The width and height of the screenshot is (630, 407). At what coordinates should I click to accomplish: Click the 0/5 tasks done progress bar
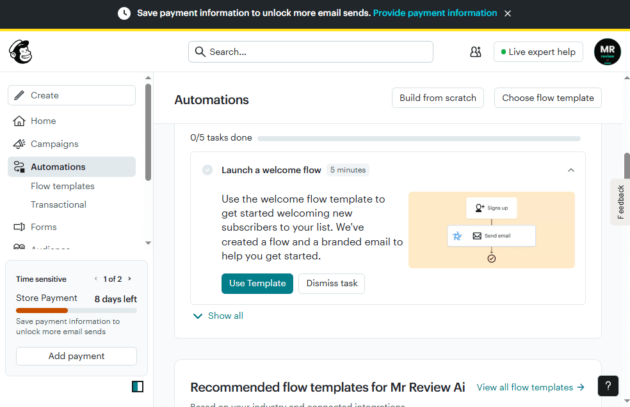click(419, 139)
